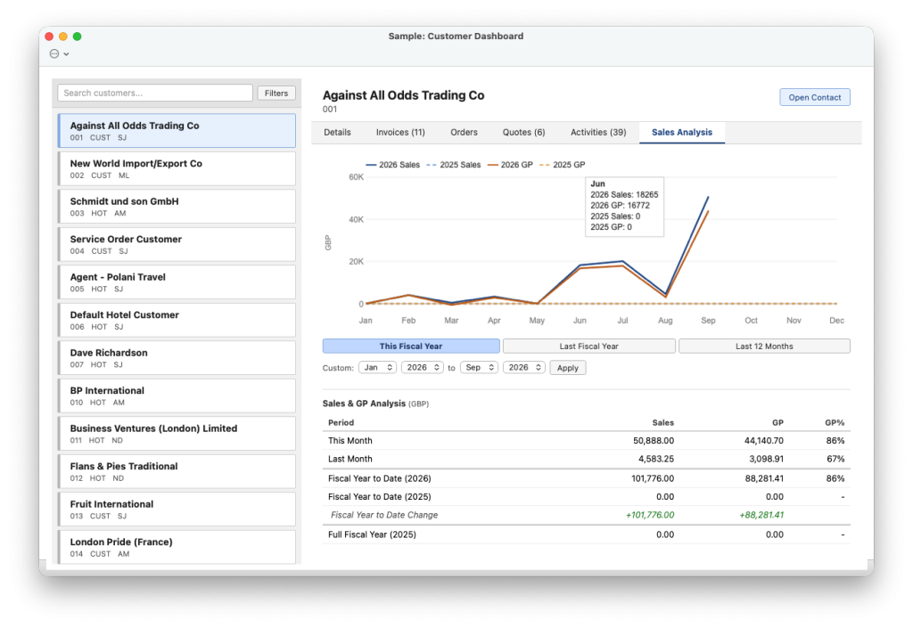Select Last 12 Months range
Screen dimensions: 913x628
764,346
